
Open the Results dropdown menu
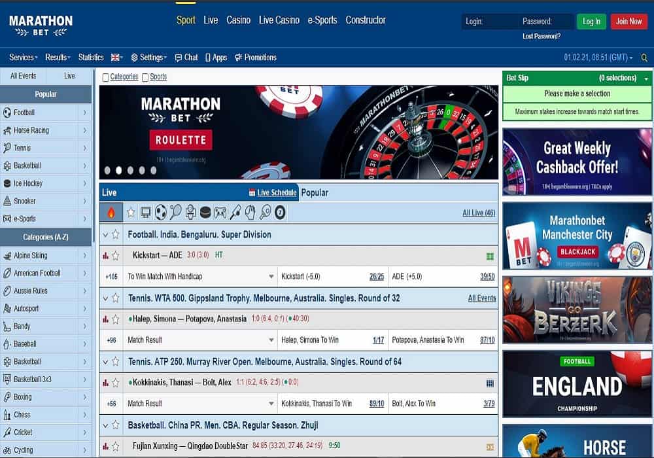click(58, 58)
